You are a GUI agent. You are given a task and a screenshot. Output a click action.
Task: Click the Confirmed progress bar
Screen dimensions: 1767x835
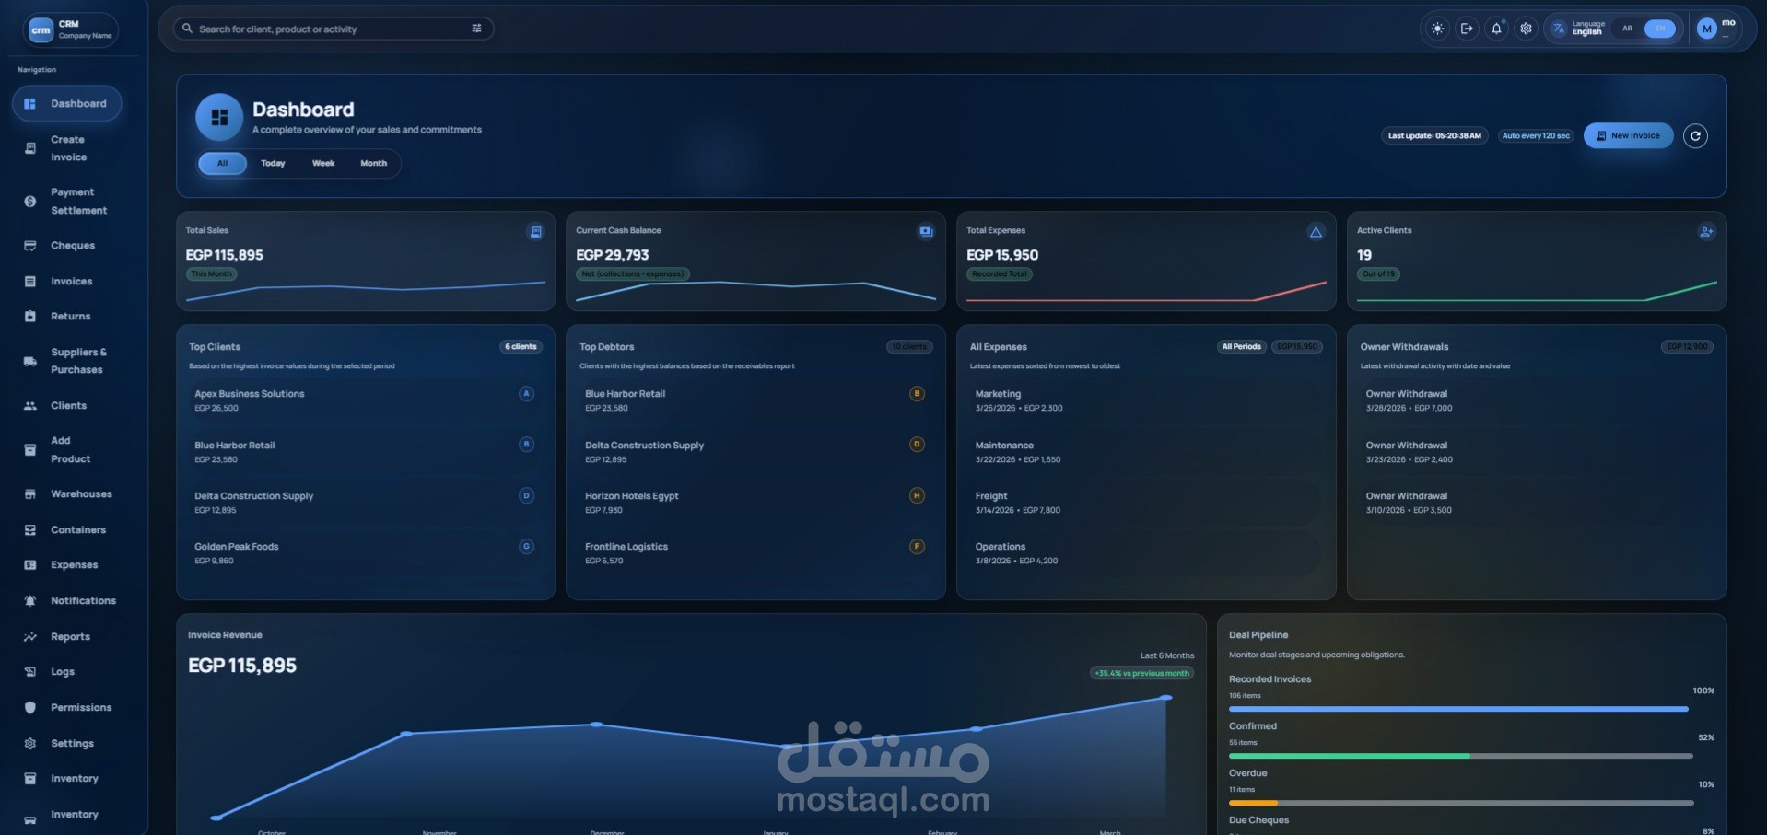(1460, 756)
